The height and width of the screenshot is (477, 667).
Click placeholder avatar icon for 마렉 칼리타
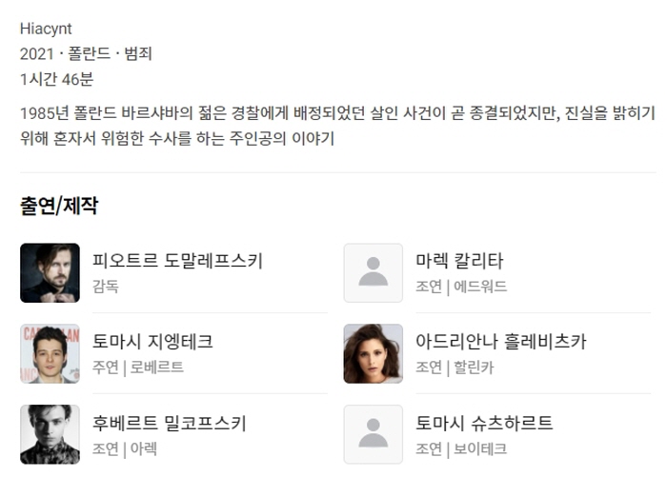pos(374,273)
